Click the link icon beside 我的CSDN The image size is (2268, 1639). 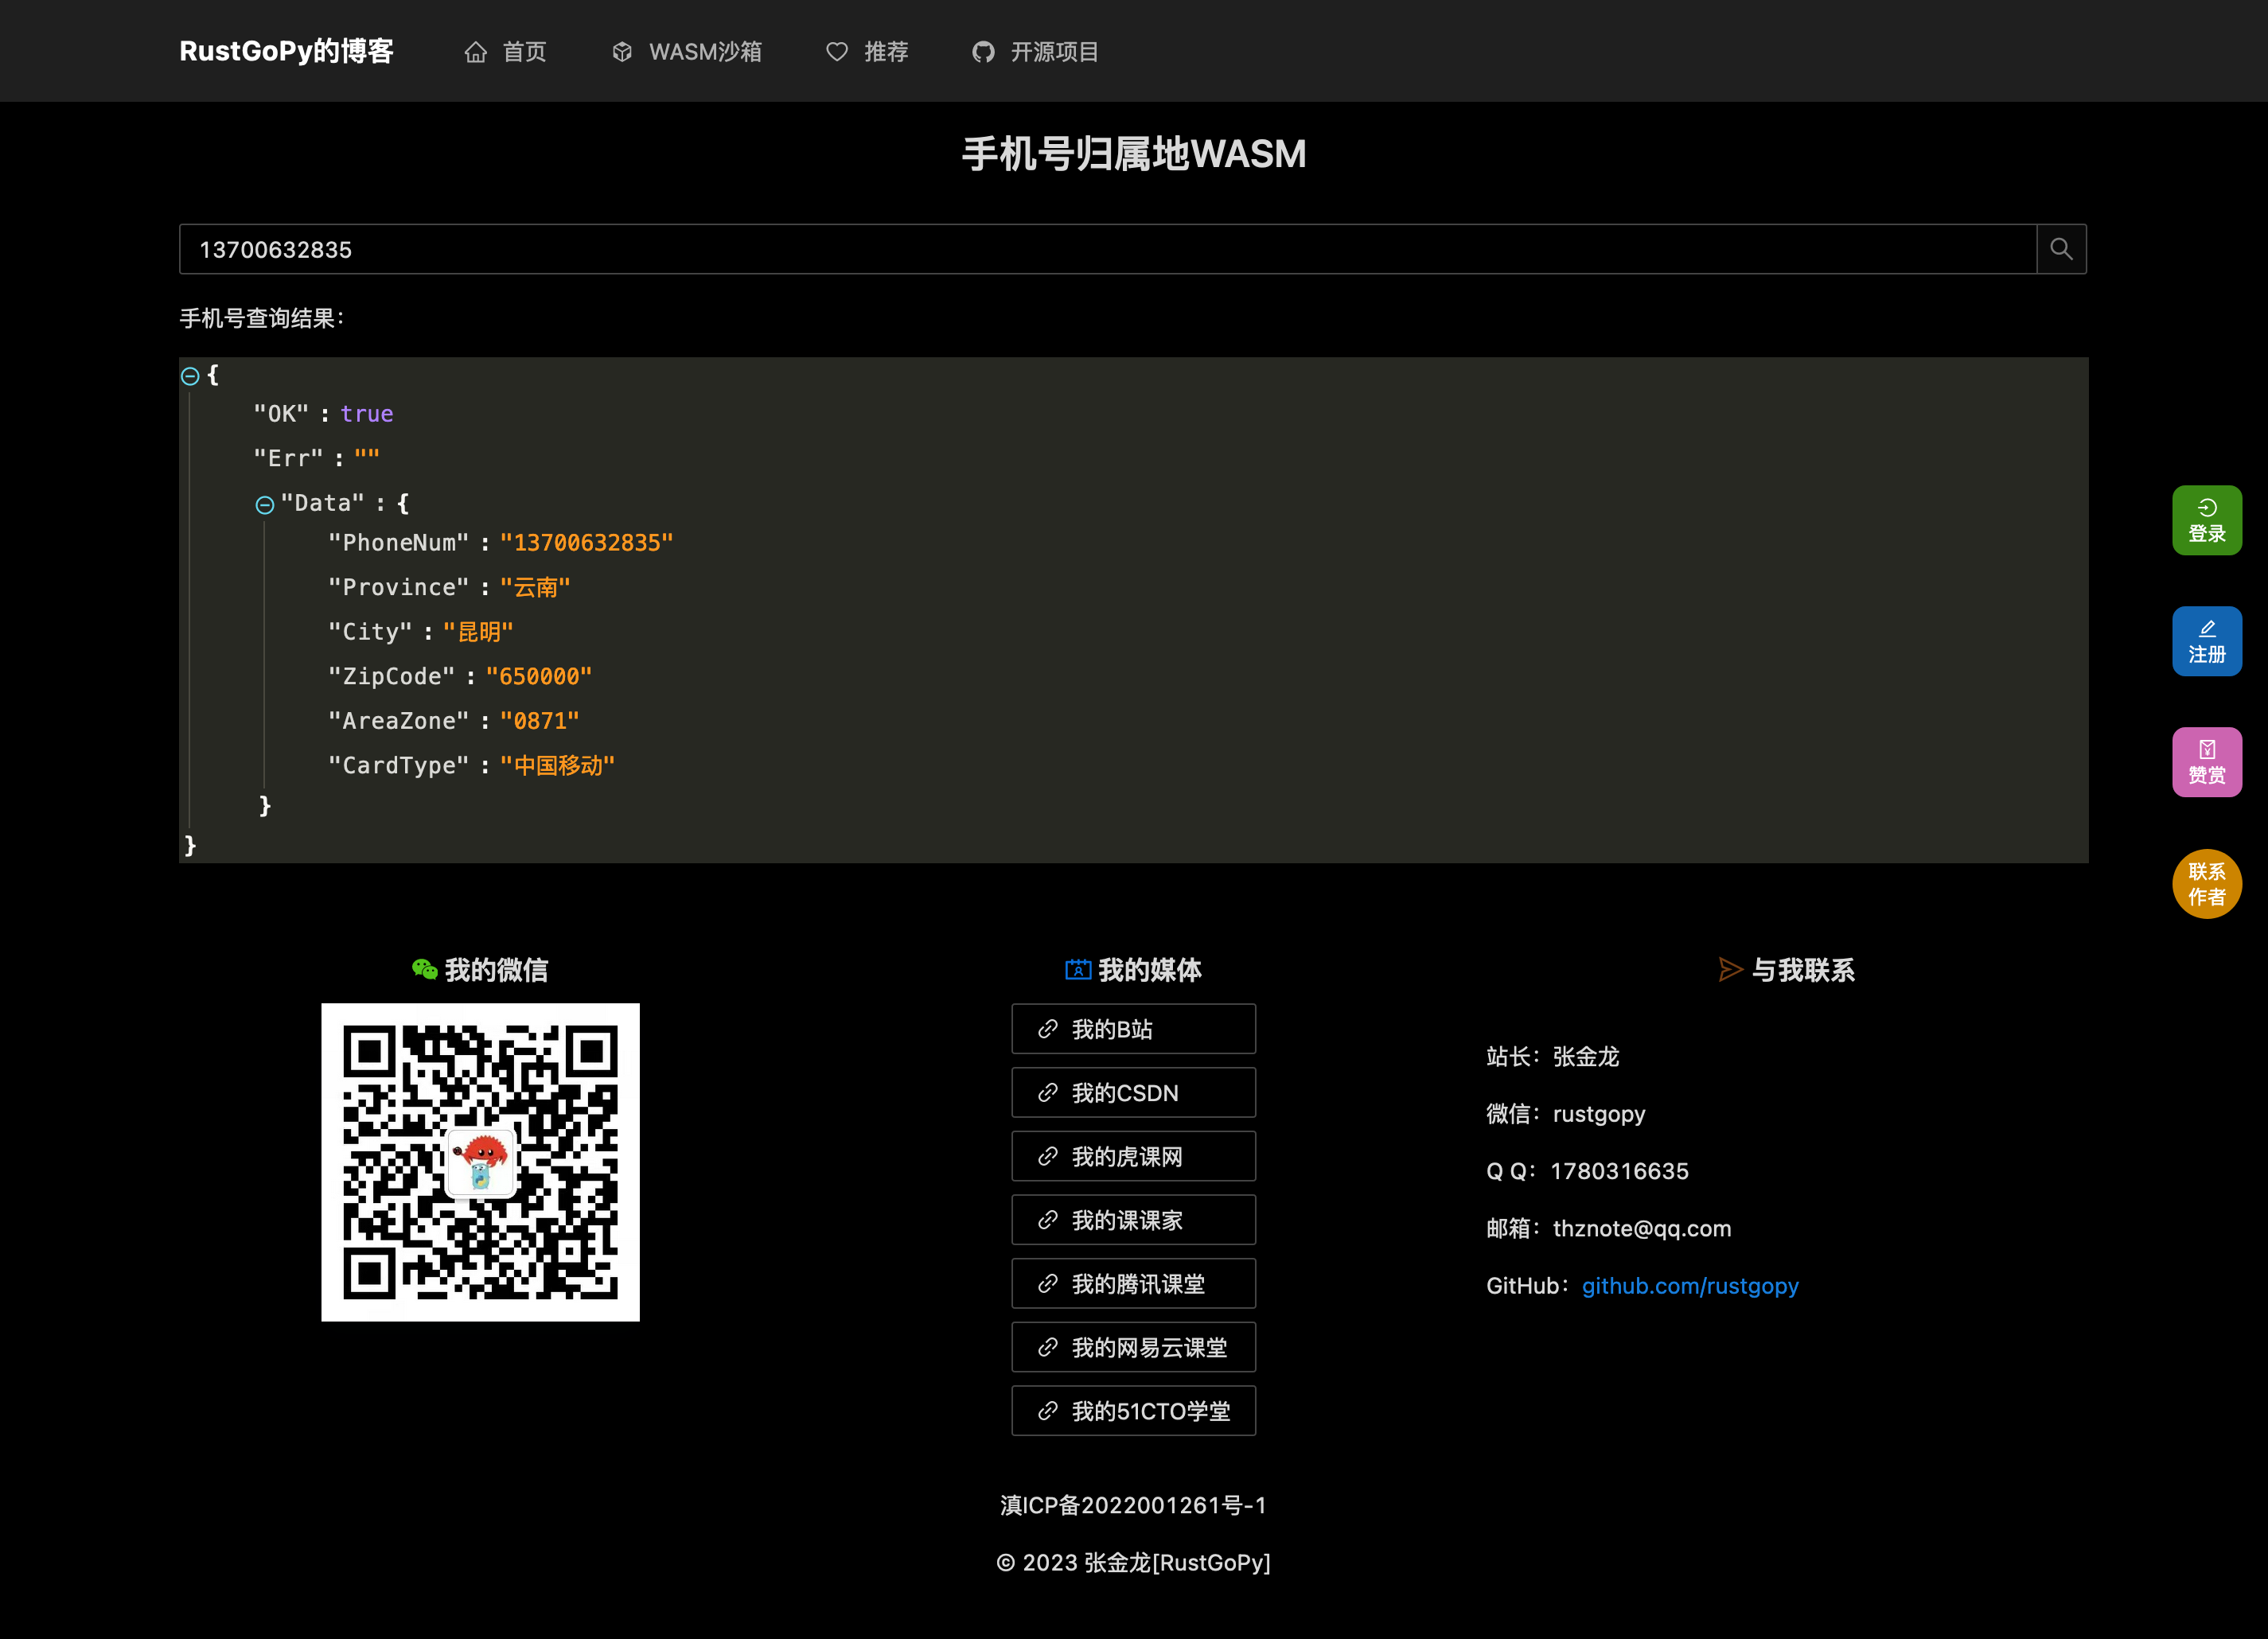point(1047,1093)
